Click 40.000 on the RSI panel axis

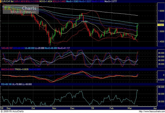point(161,102)
